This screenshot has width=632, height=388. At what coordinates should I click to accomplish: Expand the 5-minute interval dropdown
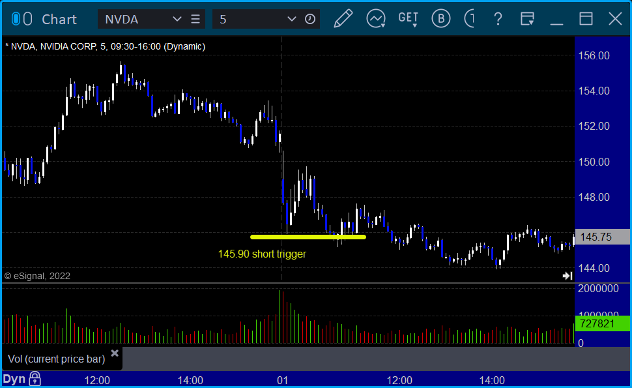tap(291, 19)
